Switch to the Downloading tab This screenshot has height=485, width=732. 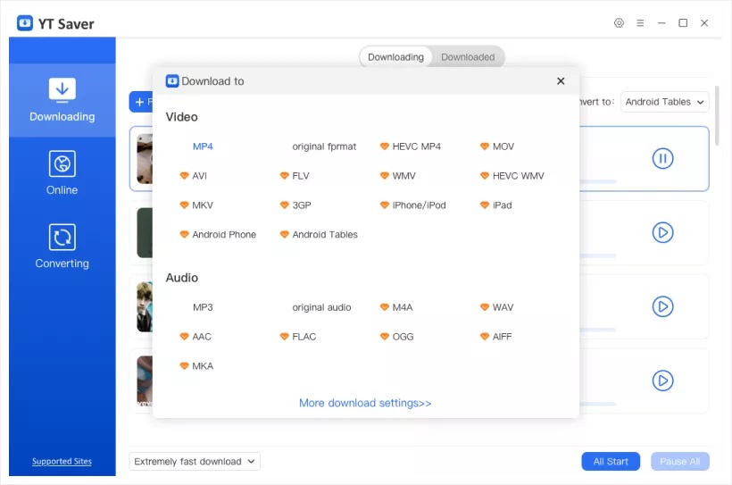coord(395,57)
